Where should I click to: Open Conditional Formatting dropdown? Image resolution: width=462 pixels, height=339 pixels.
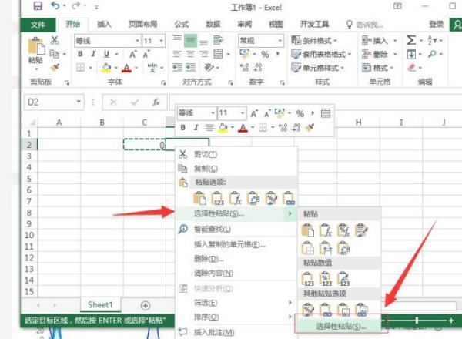point(314,40)
